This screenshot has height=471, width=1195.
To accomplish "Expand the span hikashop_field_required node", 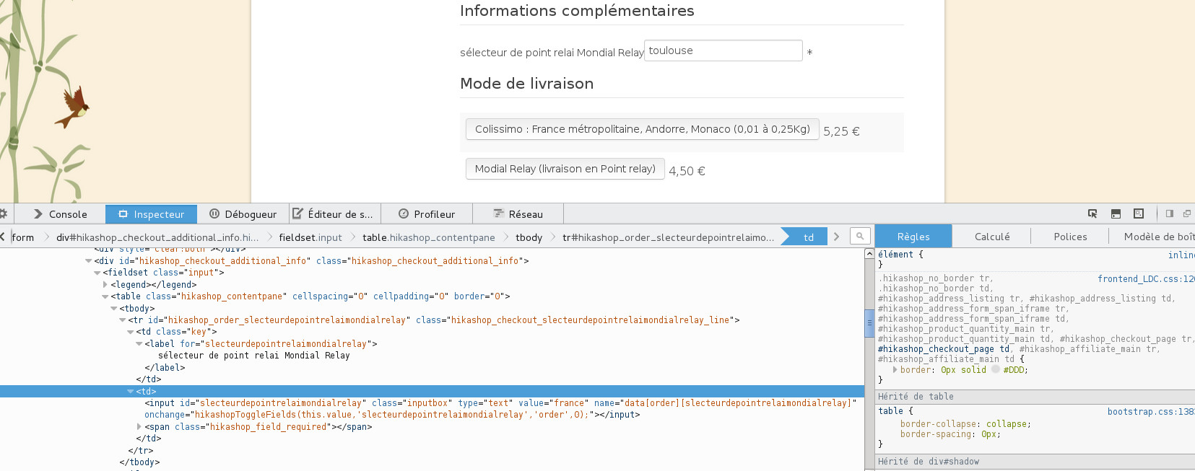I will click(139, 427).
